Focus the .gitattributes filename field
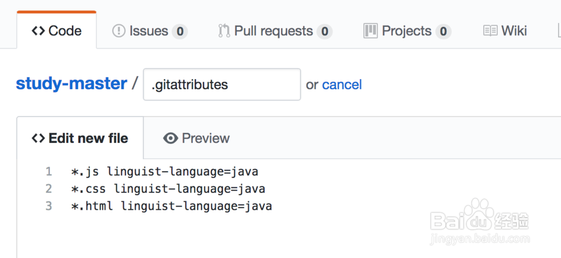The image size is (561, 258). pos(222,85)
